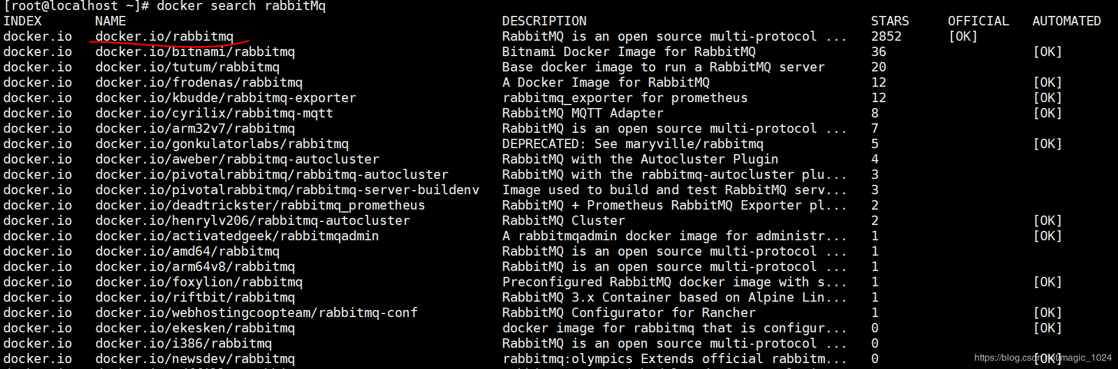Click the OFFICIAL column header

coord(979,21)
